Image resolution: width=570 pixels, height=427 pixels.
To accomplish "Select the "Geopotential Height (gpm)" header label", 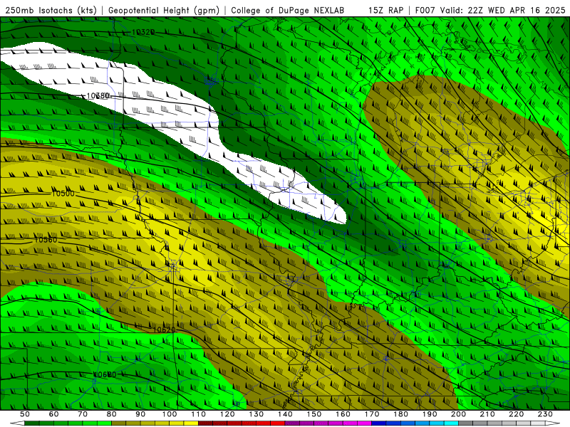I will 164,10.
